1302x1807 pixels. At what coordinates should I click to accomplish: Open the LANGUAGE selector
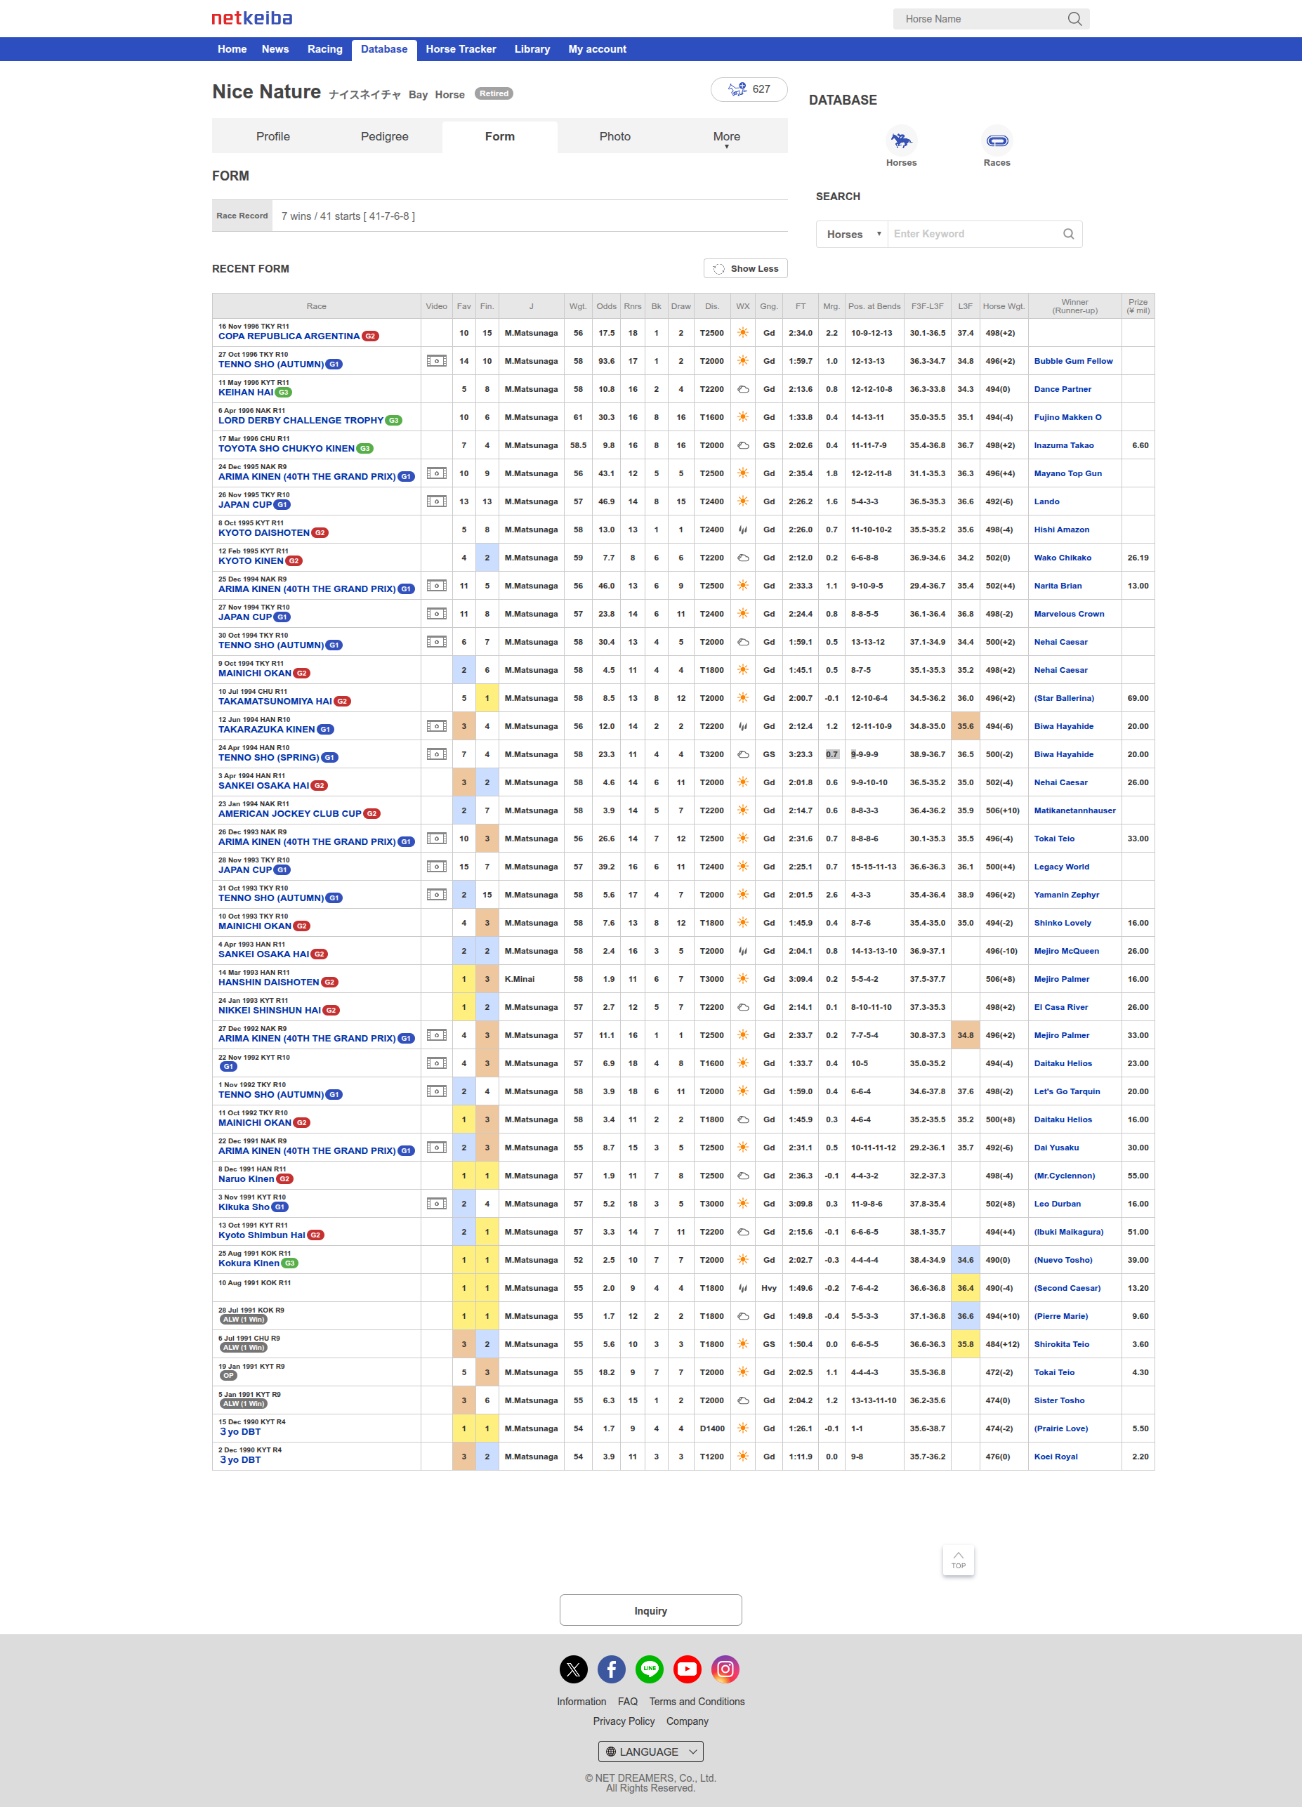pos(651,1752)
